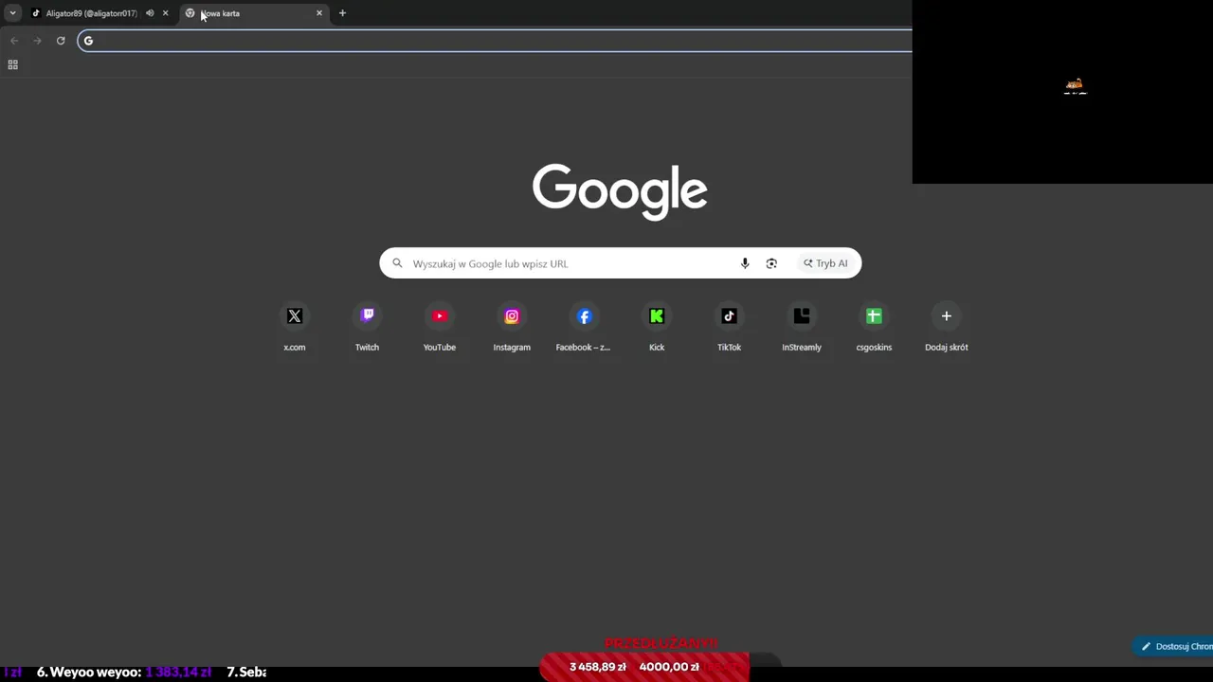The width and height of the screenshot is (1213, 682).
Task: Open a new tab with plus button
Action: pos(342,13)
